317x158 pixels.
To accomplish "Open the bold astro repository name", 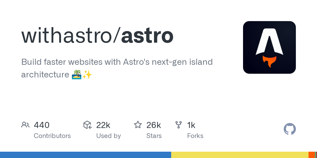I will [x=147, y=36].
